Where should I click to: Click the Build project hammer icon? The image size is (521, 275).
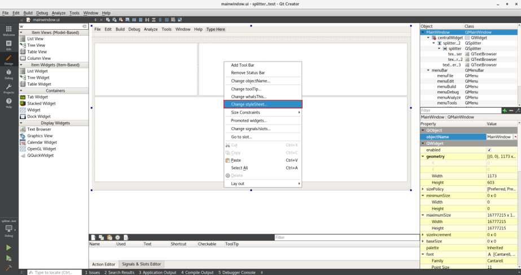pyautogui.click(x=8, y=268)
